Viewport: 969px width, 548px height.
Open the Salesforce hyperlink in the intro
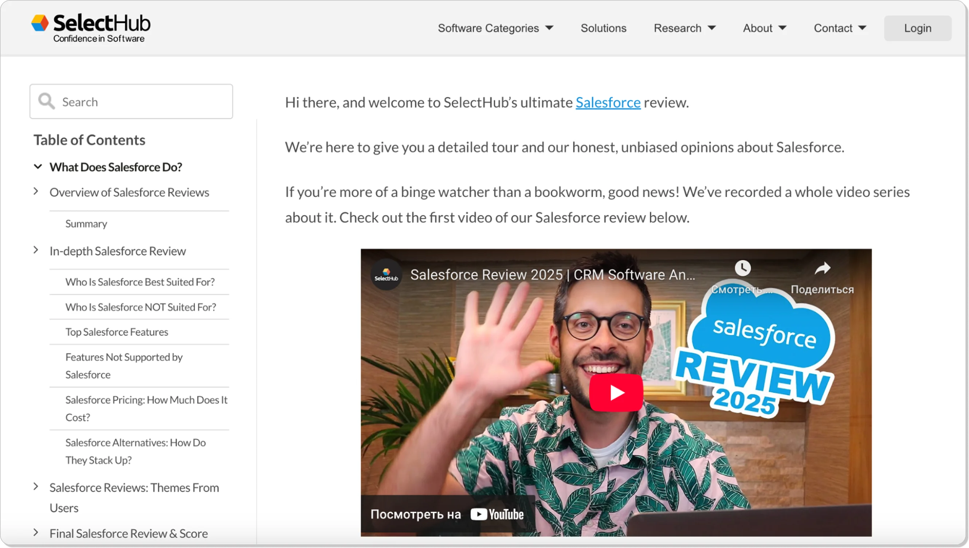pos(608,102)
